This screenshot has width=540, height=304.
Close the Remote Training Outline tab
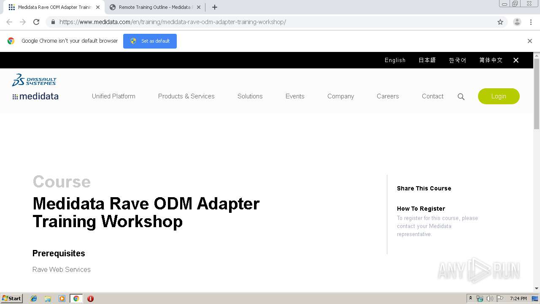(199, 7)
